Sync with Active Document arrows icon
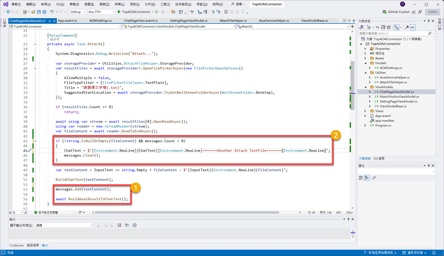This screenshot has width=444, height=256. coord(378,27)
